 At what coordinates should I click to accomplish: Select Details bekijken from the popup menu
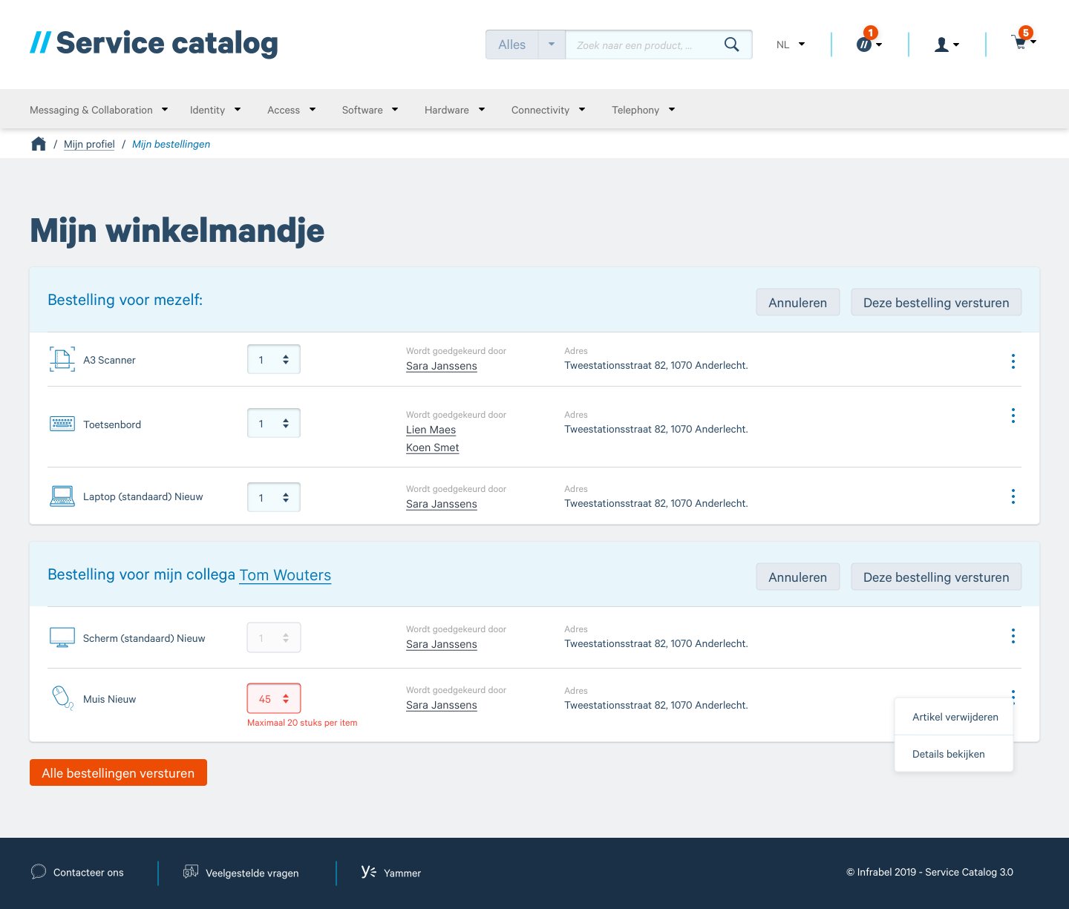click(x=954, y=754)
